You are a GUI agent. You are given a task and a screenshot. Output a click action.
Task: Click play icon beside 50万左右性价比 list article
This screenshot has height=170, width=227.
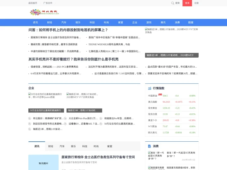click(x=101, y=124)
